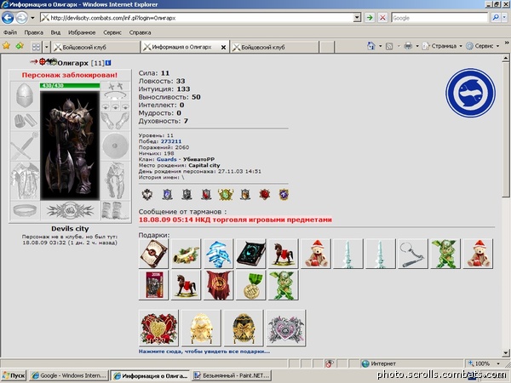
Task: Open the Print options dropdown arrow
Action: (x=416, y=46)
